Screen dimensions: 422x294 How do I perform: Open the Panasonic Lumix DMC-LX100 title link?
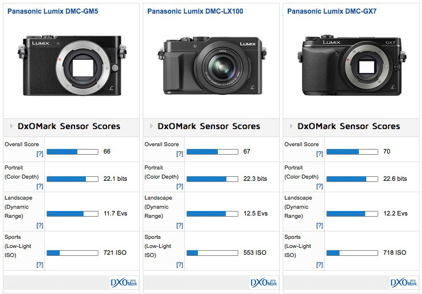[195, 11]
